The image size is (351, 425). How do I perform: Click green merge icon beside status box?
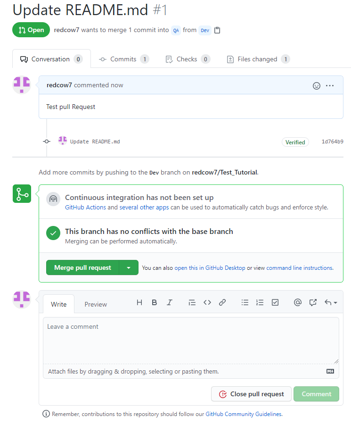[22, 194]
